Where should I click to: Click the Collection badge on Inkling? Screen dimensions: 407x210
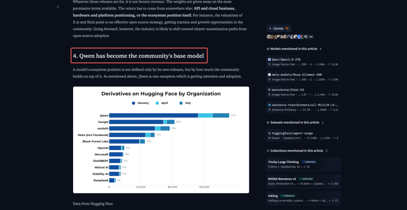[287, 196]
